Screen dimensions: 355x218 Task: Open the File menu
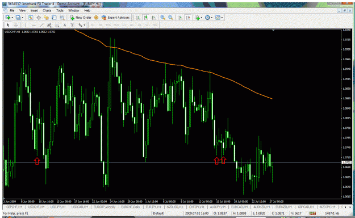click(x=12, y=10)
